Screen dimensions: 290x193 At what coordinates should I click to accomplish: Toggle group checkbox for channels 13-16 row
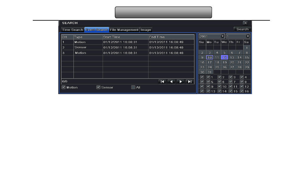(x=202, y=91)
